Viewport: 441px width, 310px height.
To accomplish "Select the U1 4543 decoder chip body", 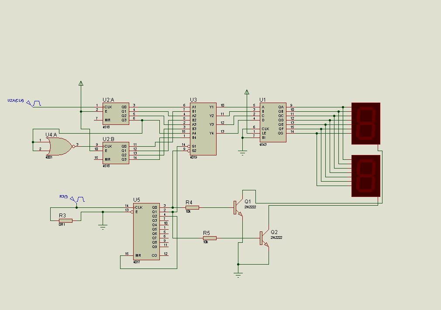I will click(x=273, y=122).
